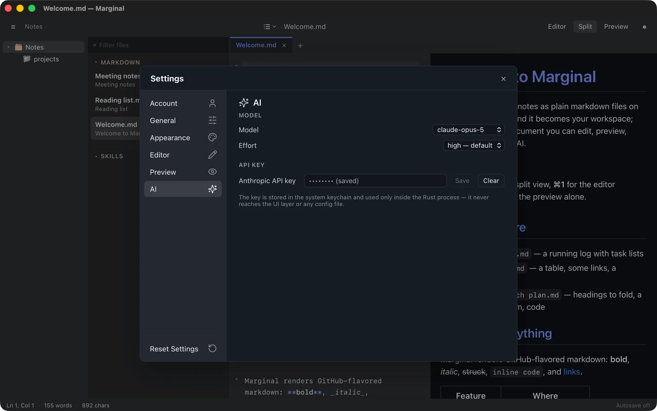The height and width of the screenshot is (411, 657).
Task: Click the Reset Settings circular arrow icon
Action: [x=212, y=349]
